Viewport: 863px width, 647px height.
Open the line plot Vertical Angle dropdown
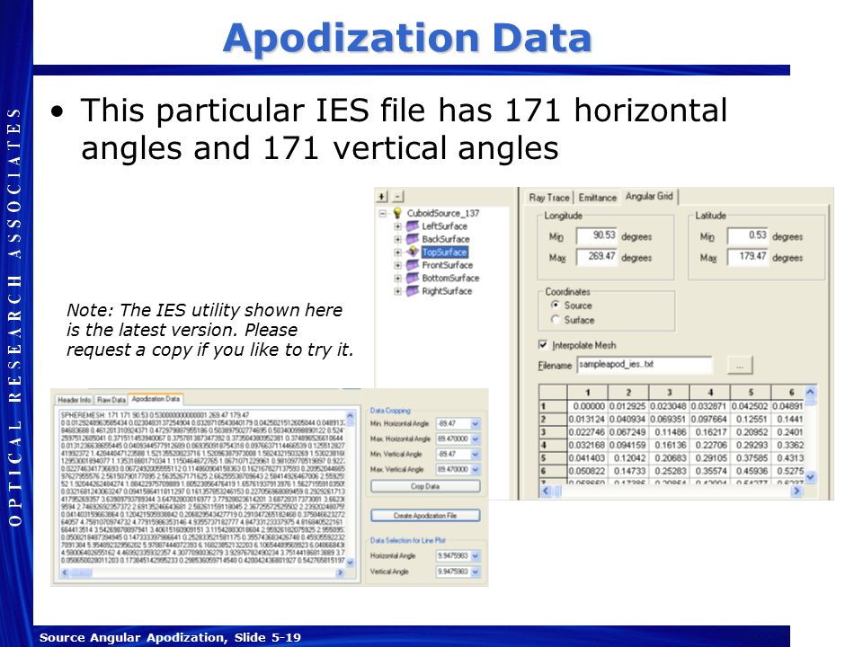click(x=475, y=572)
